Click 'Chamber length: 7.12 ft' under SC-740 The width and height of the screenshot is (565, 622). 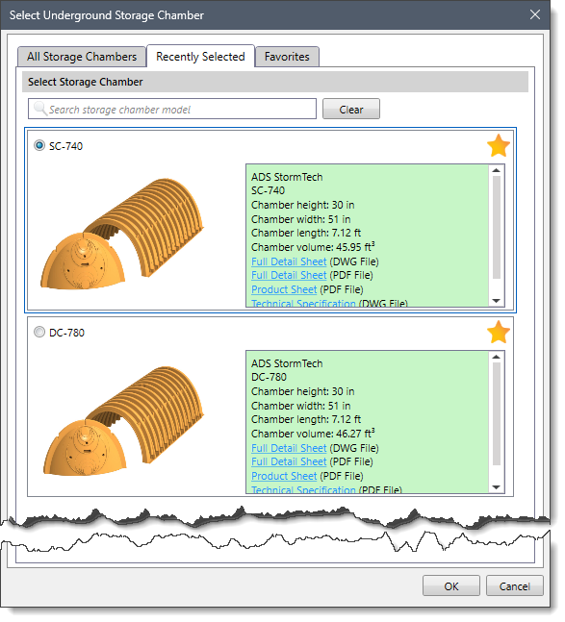coord(306,233)
